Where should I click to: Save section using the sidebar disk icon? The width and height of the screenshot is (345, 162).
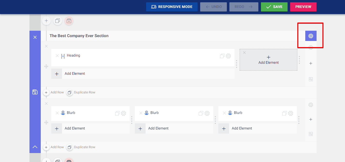(x=35, y=92)
